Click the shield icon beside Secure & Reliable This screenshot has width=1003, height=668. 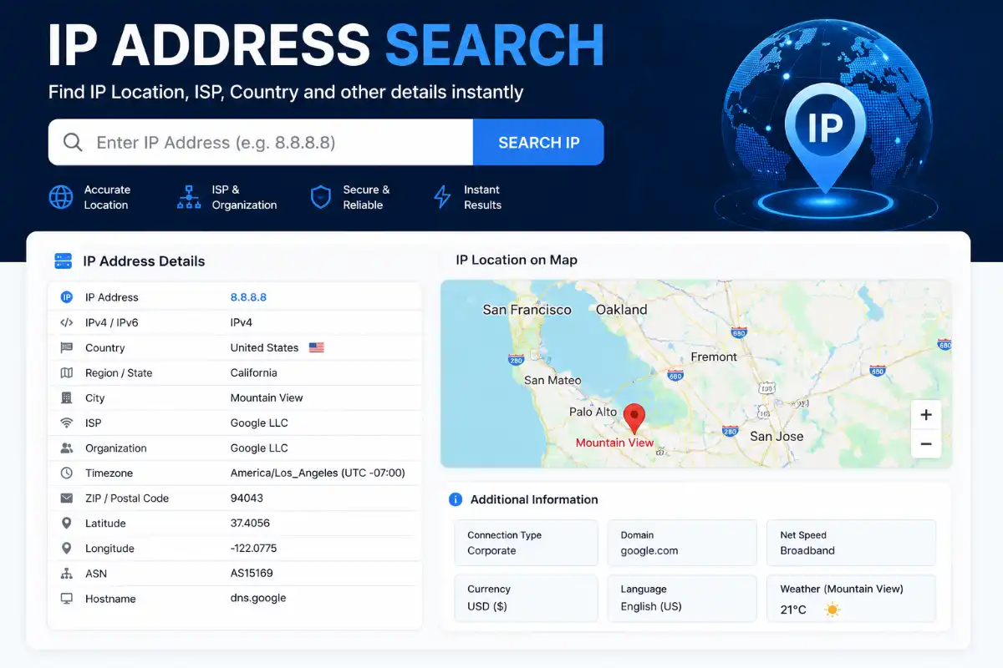[321, 197]
